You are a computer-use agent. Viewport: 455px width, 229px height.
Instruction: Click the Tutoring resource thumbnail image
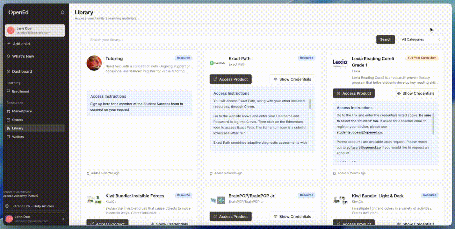pyautogui.click(x=94, y=63)
